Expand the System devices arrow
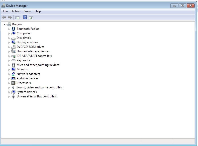 (9, 92)
